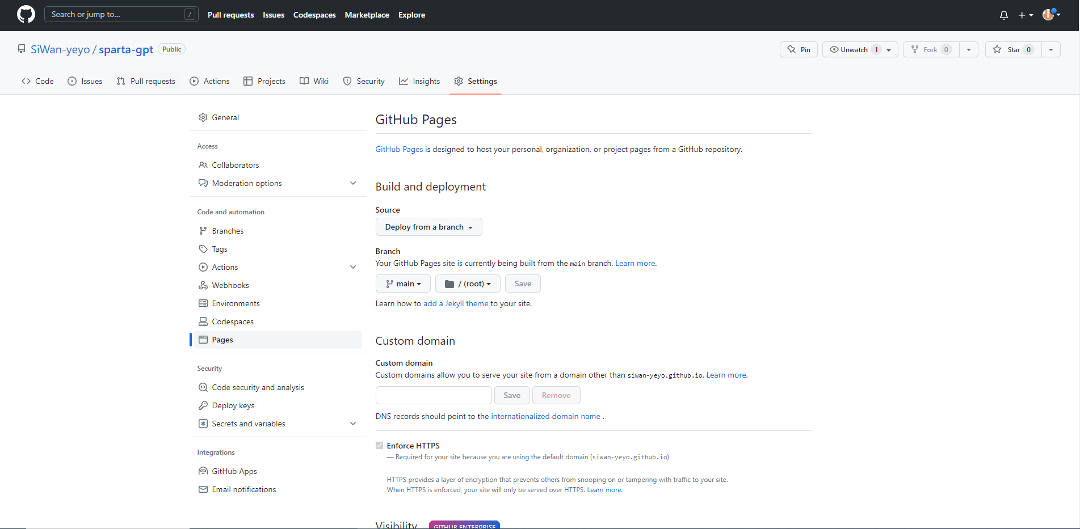Open the internationalized domain name link
1080x529 pixels.
pos(545,416)
